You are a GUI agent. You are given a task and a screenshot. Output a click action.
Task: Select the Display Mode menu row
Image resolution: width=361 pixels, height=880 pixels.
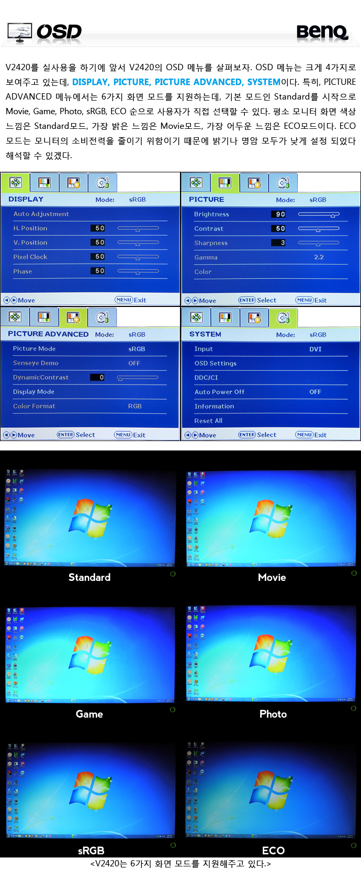click(x=89, y=392)
